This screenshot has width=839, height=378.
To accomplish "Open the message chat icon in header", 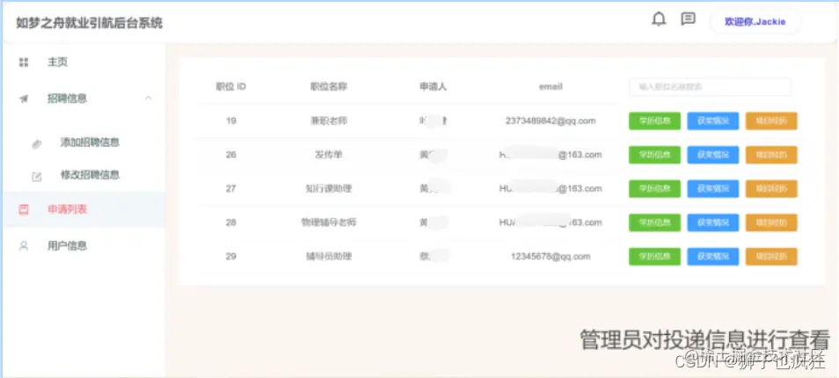I will pos(688,18).
